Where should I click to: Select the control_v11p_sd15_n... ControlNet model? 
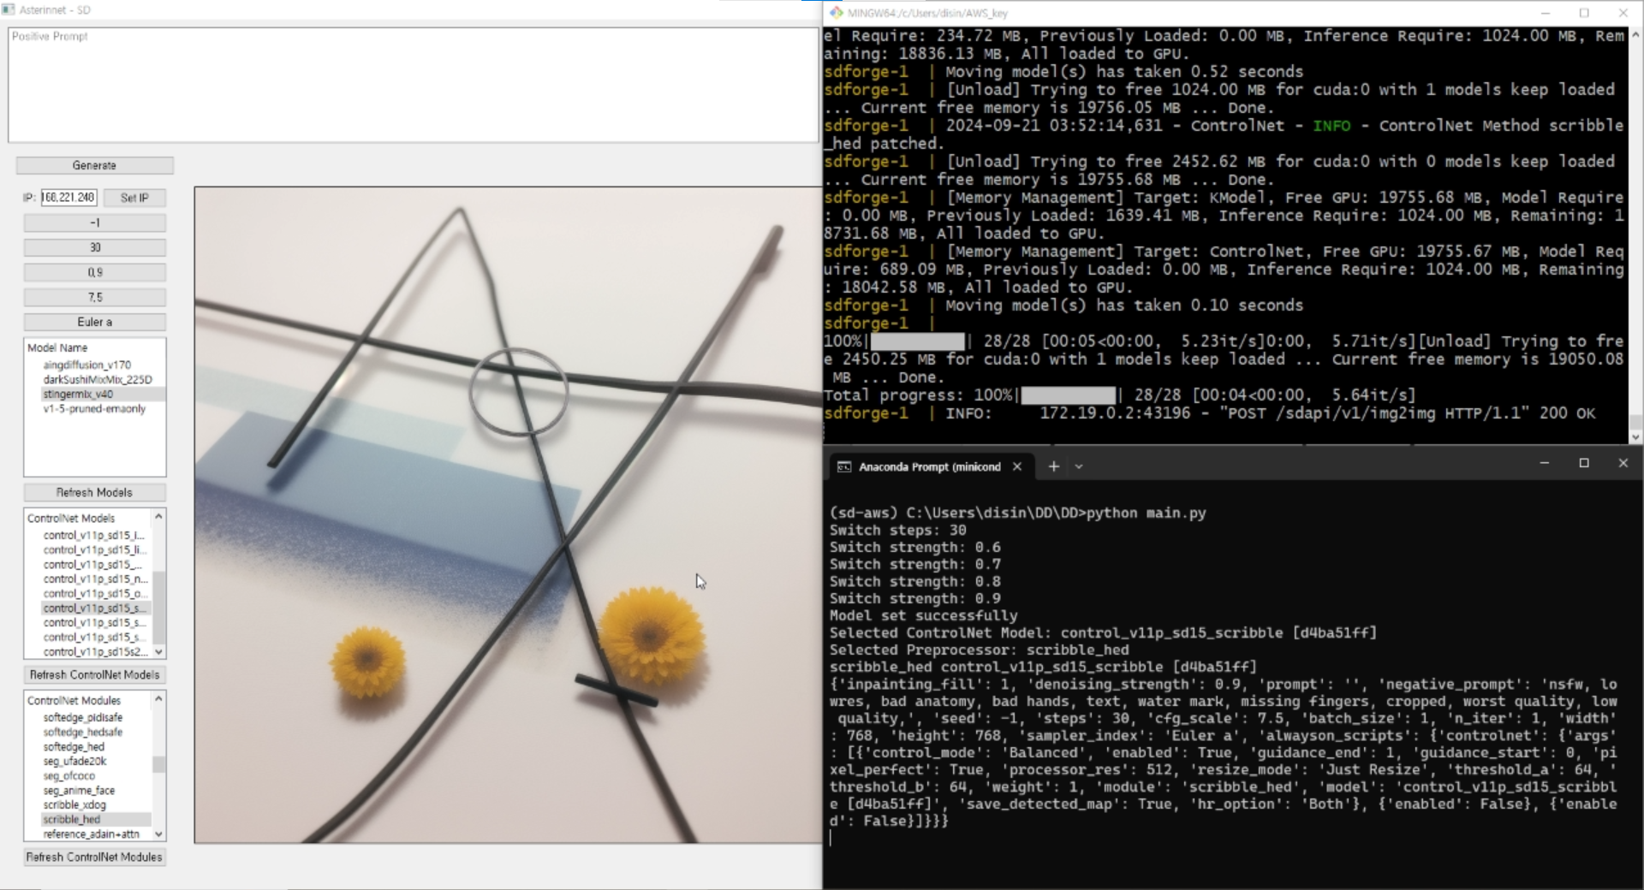[94, 578]
